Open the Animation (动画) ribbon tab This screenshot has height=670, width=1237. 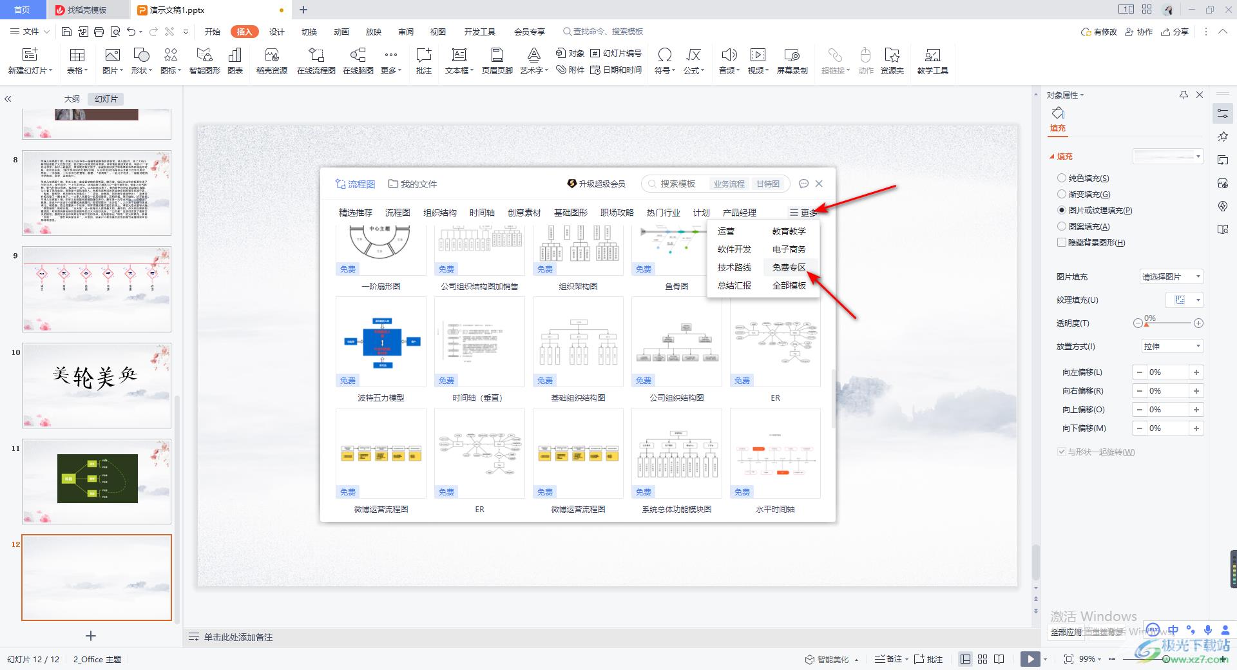pyautogui.click(x=341, y=32)
